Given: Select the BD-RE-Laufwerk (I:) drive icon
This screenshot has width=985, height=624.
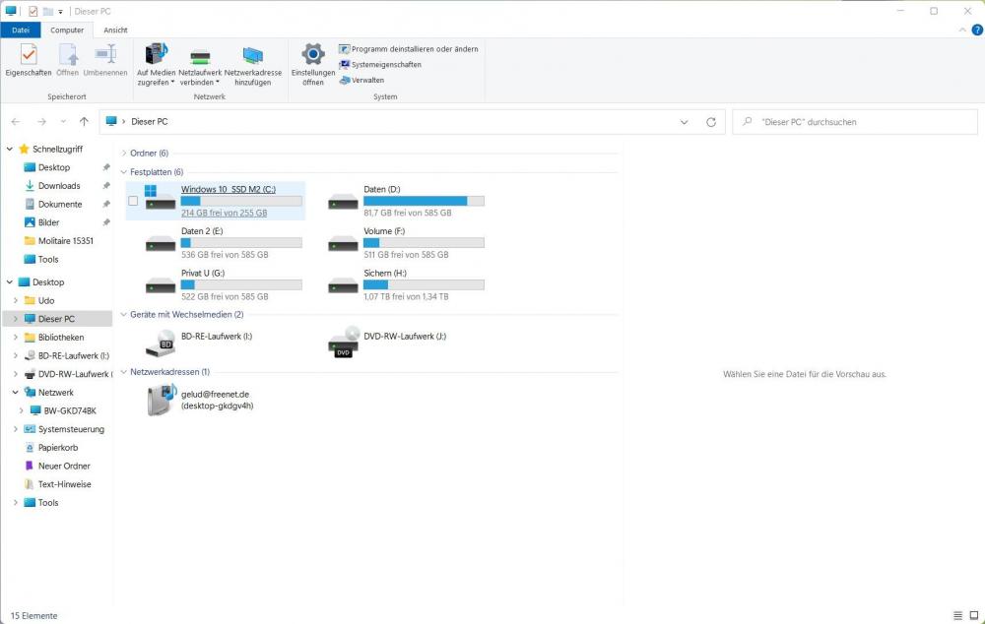Looking at the screenshot, I should tap(161, 343).
